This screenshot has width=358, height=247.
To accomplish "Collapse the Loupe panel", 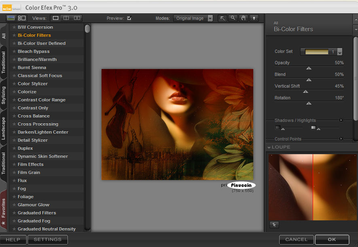I will [x=269, y=147].
